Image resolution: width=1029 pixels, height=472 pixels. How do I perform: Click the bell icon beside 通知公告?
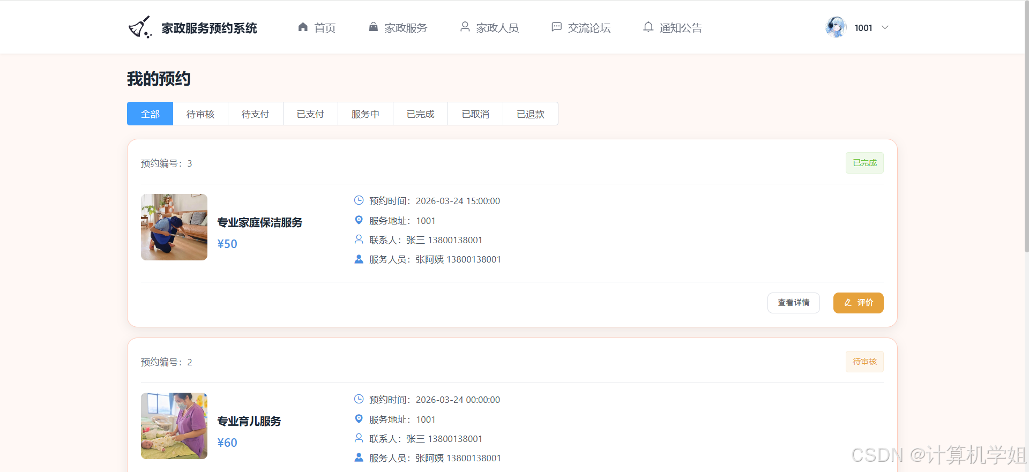(648, 27)
